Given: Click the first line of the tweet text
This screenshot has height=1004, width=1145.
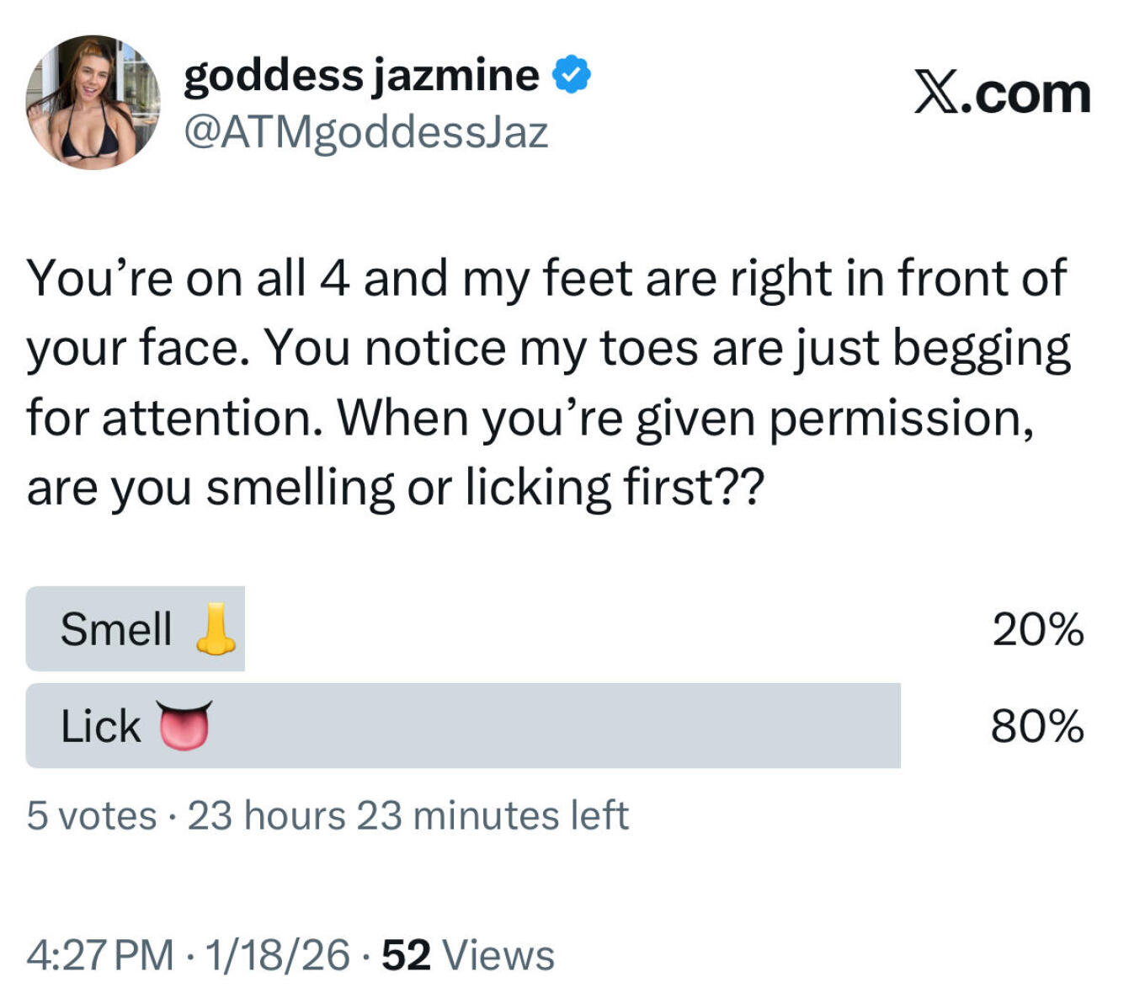Looking at the screenshot, I should (546, 279).
